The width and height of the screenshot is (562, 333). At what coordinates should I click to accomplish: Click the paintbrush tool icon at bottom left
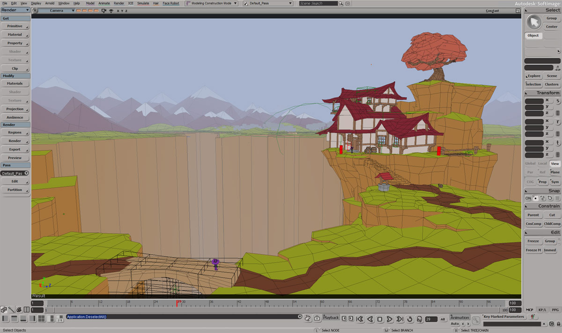(x=11, y=310)
